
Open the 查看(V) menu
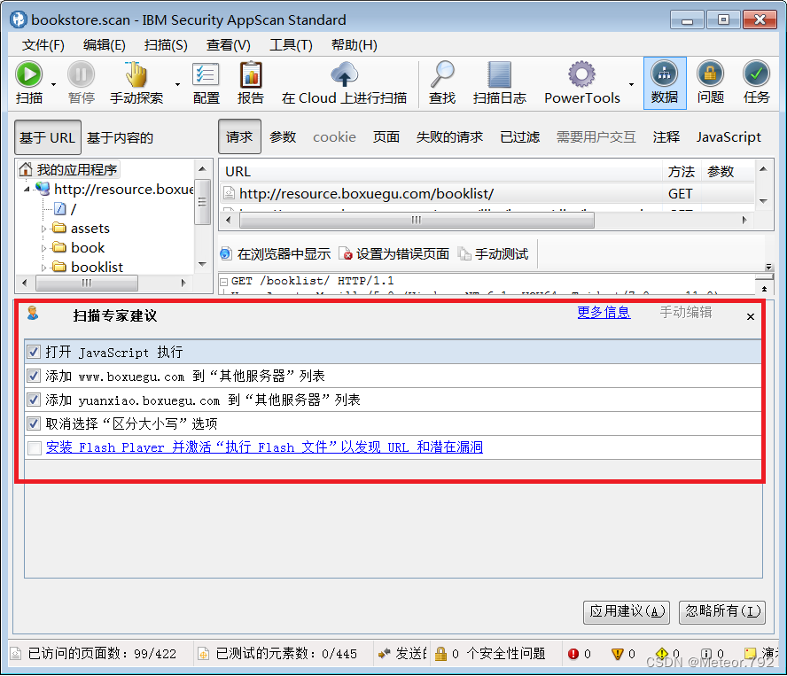[229, 45]
